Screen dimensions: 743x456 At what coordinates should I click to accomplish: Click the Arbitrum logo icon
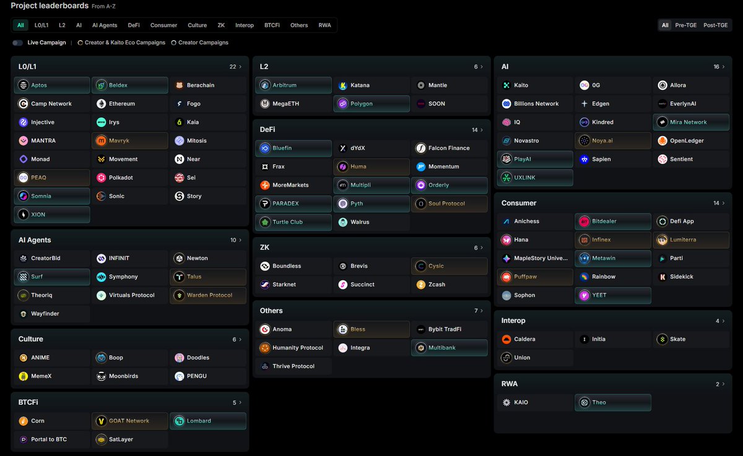point(264,85)
